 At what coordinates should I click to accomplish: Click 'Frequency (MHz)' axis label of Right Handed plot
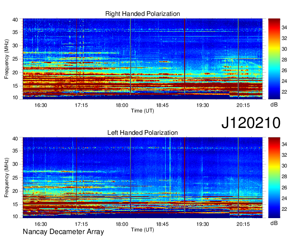(6, 59)
